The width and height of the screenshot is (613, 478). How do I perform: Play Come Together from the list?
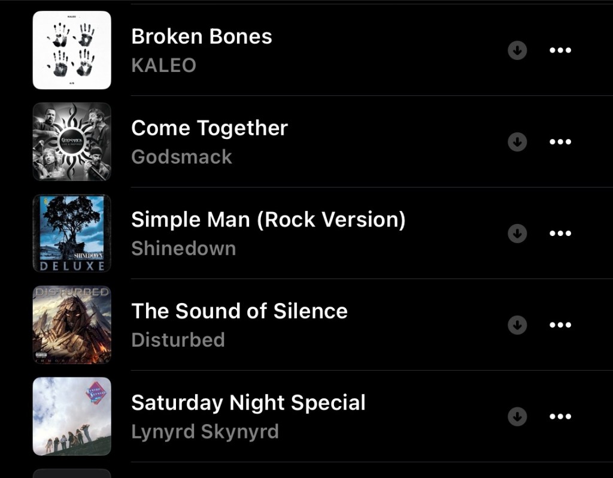210,129
